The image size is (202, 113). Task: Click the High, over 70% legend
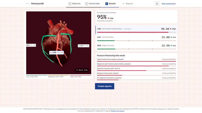tap(80, 76)
